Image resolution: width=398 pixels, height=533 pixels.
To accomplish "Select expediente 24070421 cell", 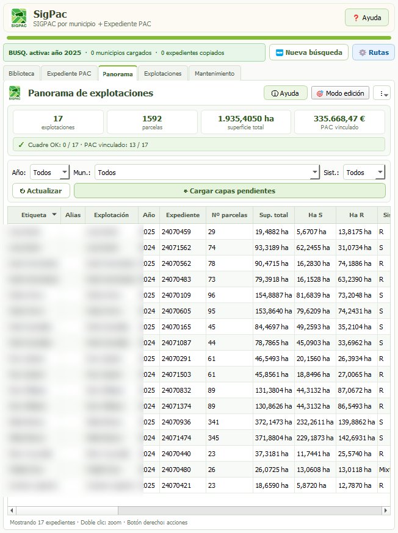I will 183,485.
